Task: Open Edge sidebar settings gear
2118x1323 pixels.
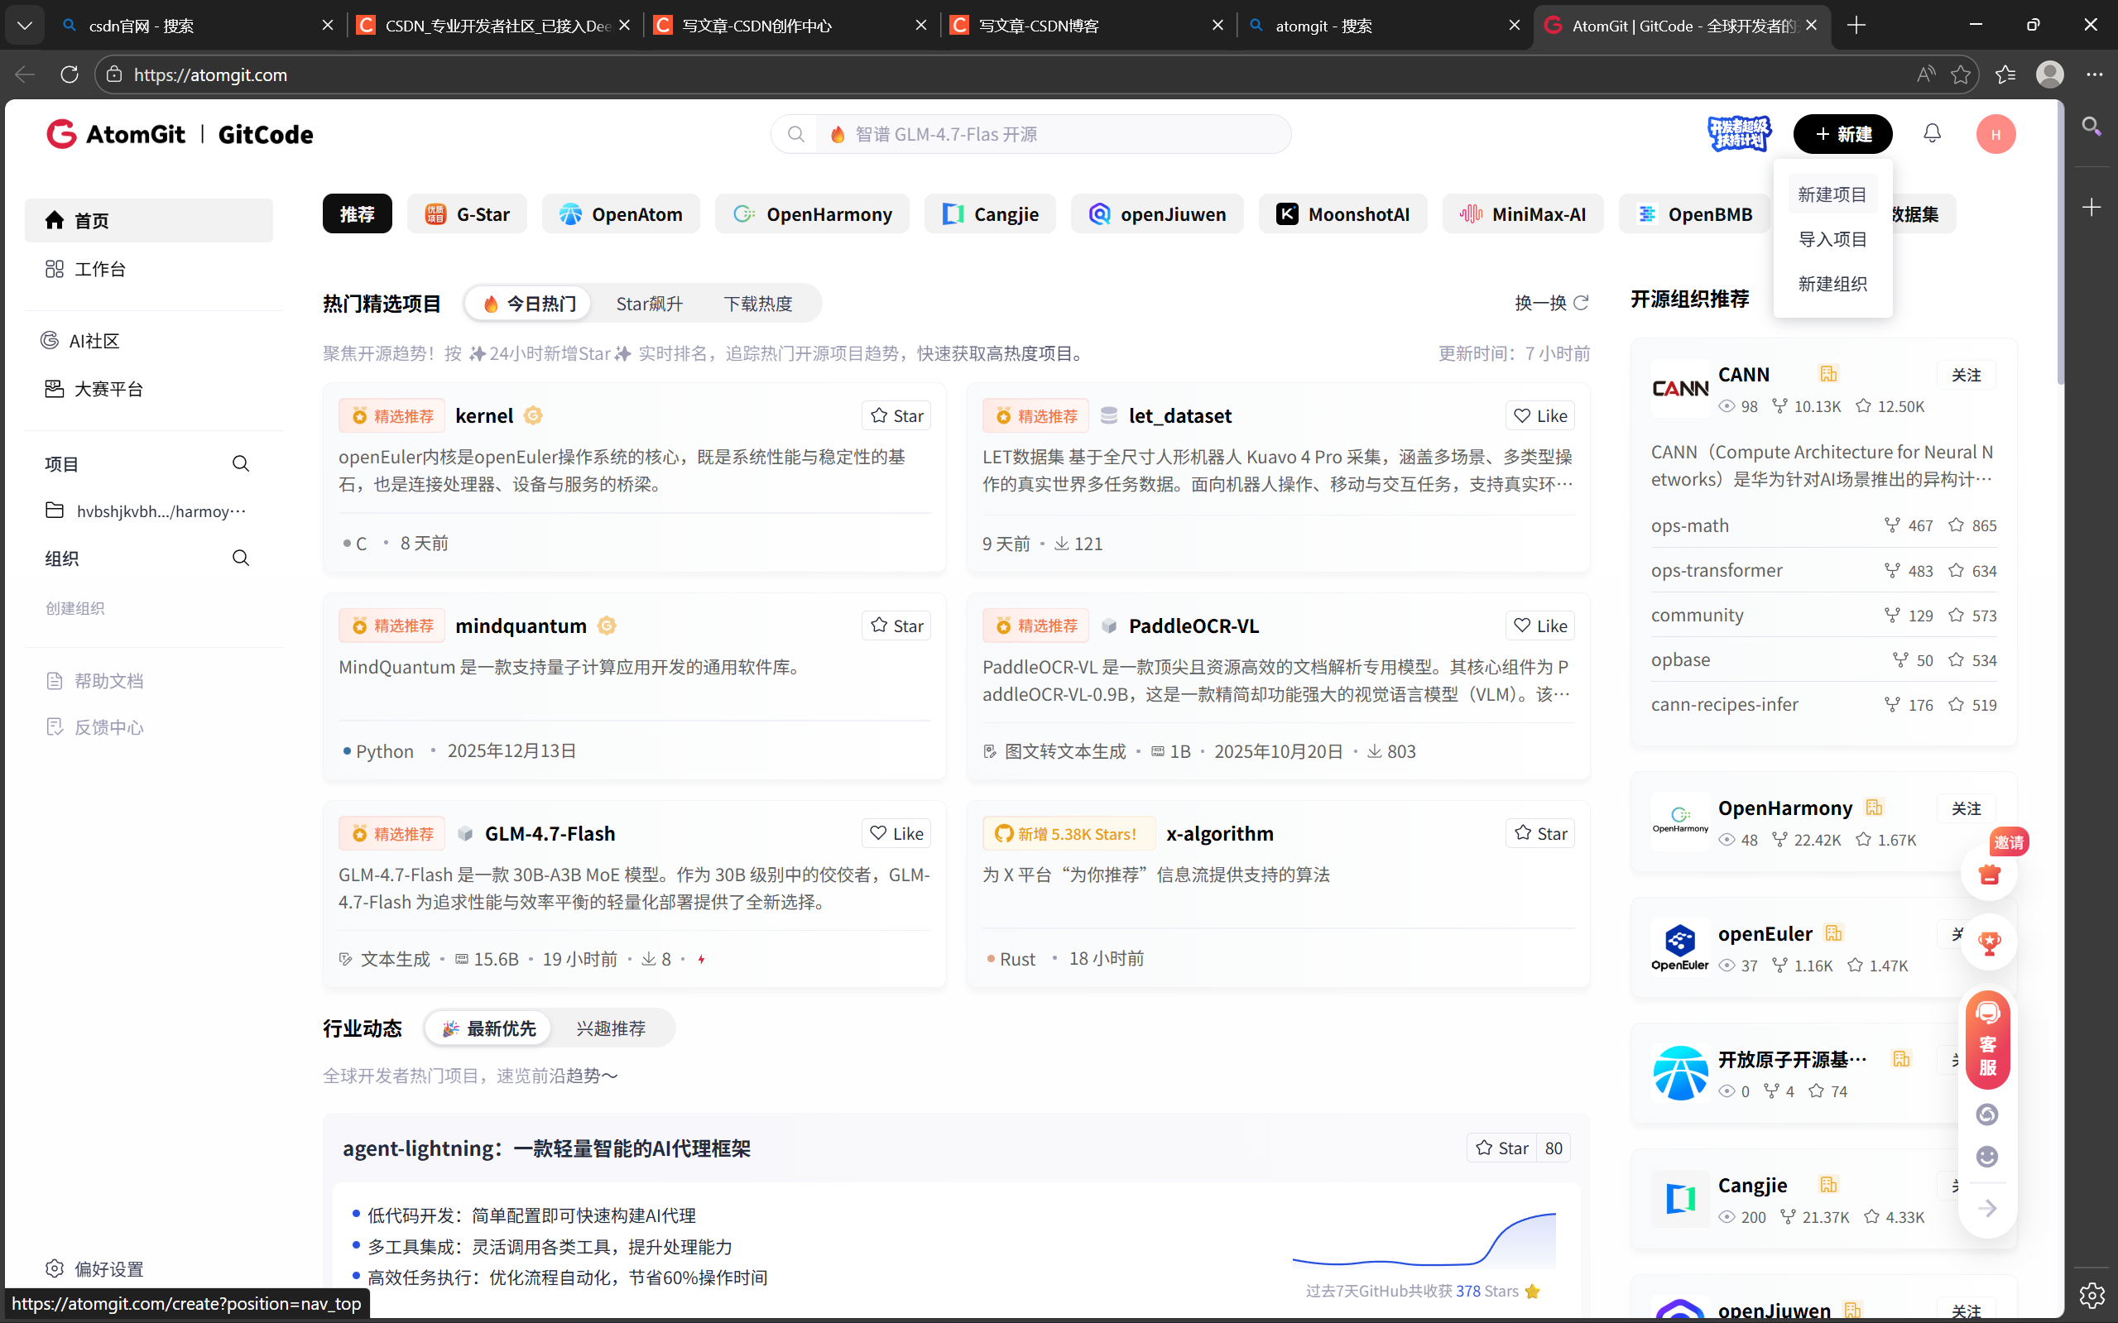Action: (x=2092, y=1295)
